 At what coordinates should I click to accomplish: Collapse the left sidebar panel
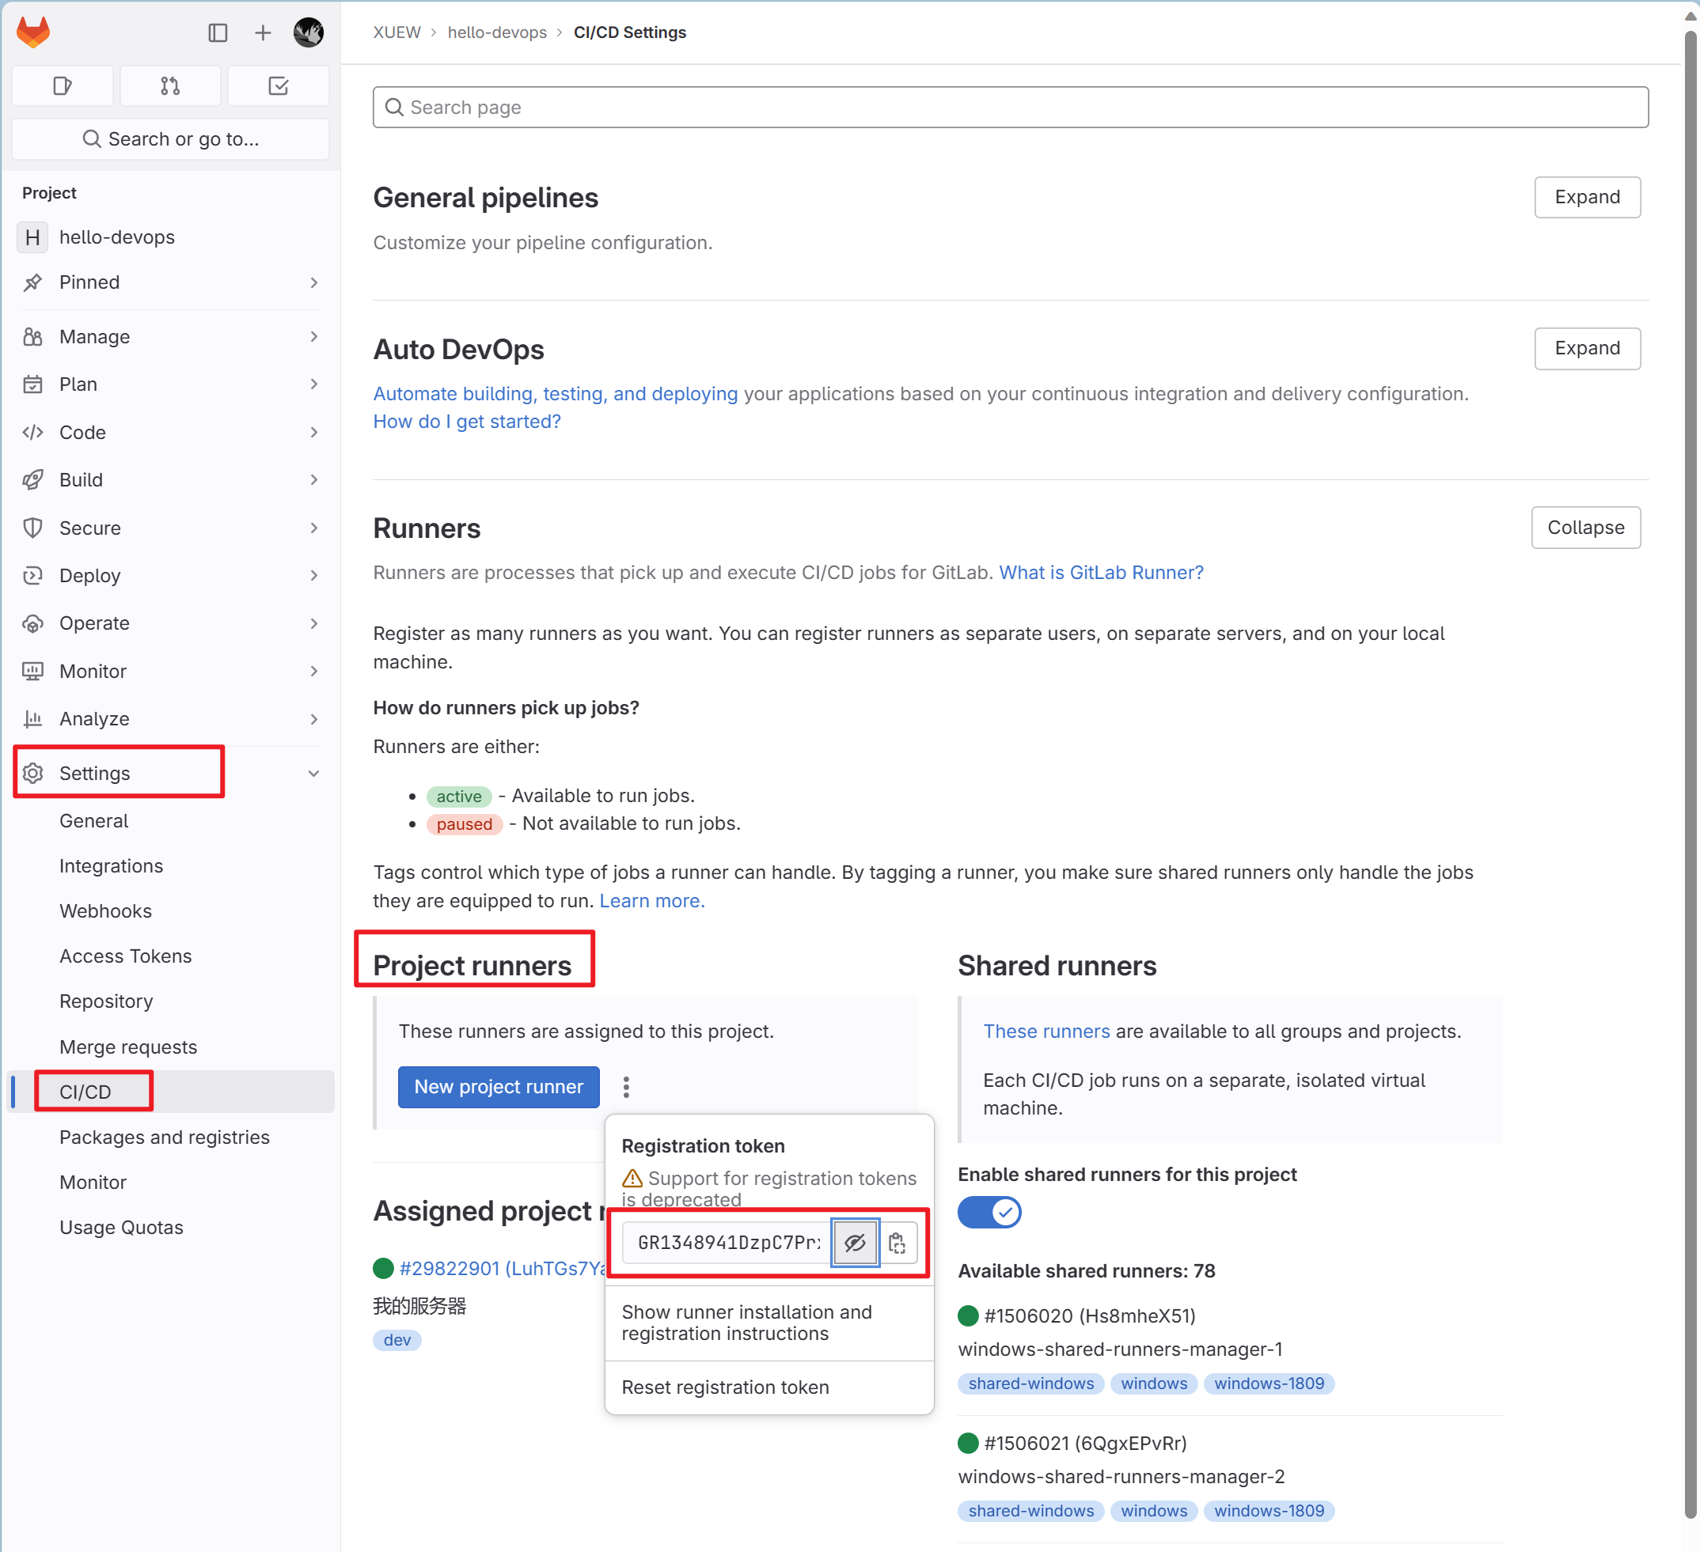[218, 32]
